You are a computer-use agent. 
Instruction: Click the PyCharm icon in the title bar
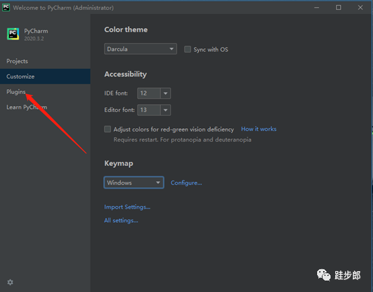(6, 7)
